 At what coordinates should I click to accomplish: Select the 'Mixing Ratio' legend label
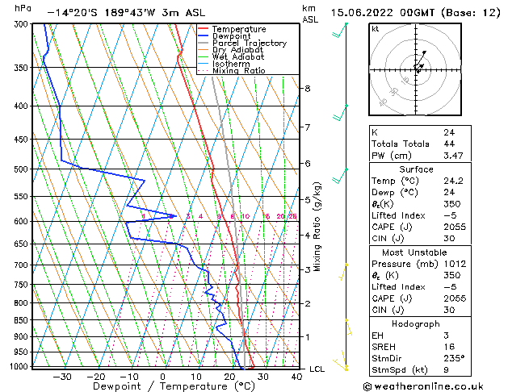click(x=239, y=70)
